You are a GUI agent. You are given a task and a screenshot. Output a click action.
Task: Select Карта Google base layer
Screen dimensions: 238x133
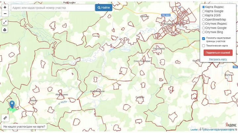pos(204,11)
